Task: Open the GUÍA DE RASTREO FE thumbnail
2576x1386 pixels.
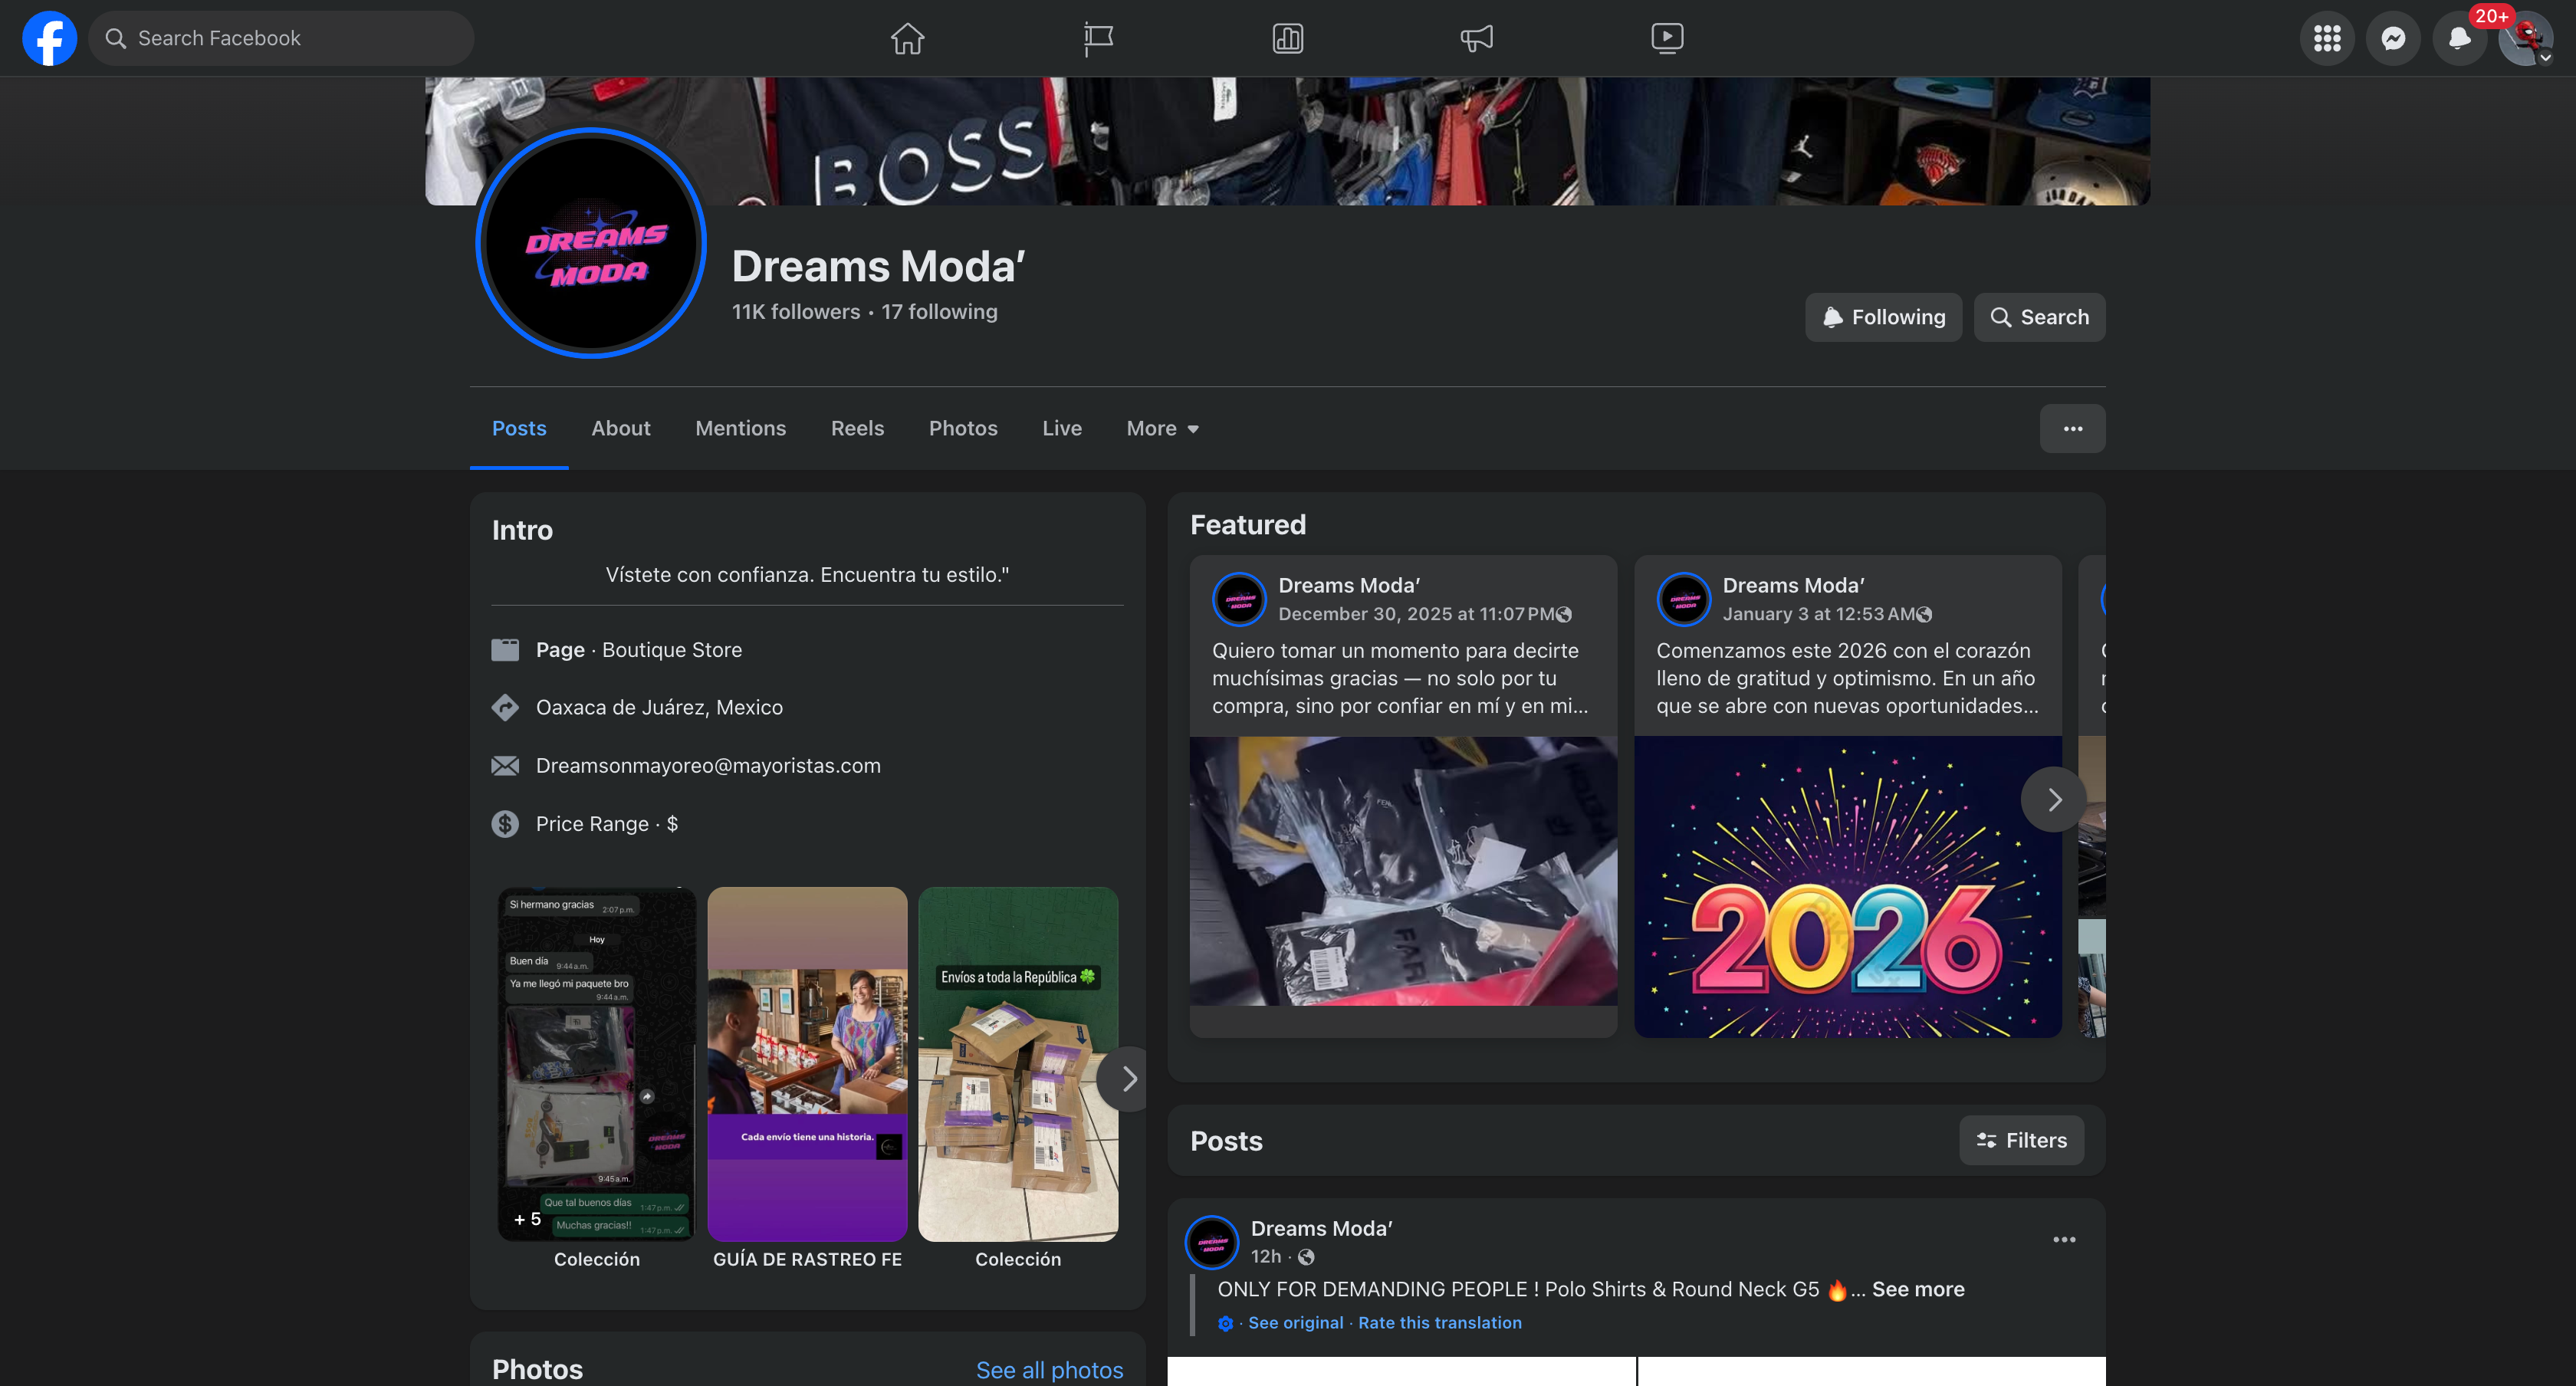Action: coord(807,1065)
